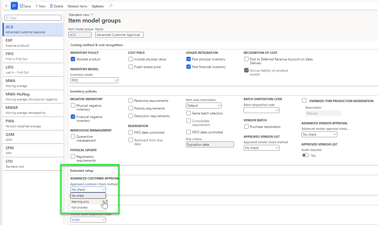Save the item model group record
The height and width of the screenshot is (225, 378).
25,6
